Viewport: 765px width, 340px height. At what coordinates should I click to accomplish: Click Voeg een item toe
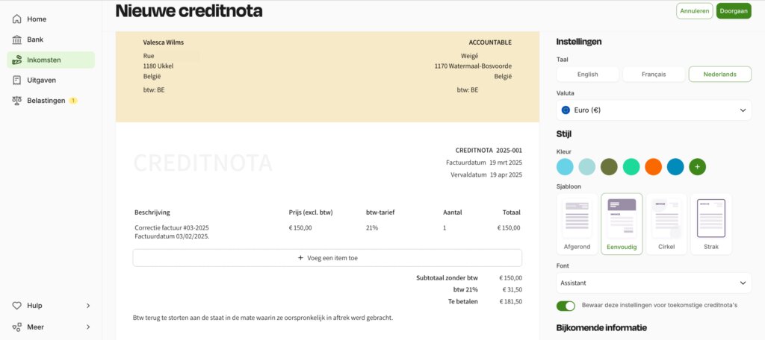[327, 258]
